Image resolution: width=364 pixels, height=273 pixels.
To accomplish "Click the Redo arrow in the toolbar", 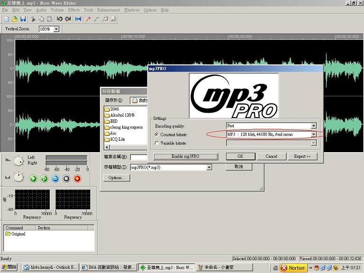I will (x=68, y=19).
